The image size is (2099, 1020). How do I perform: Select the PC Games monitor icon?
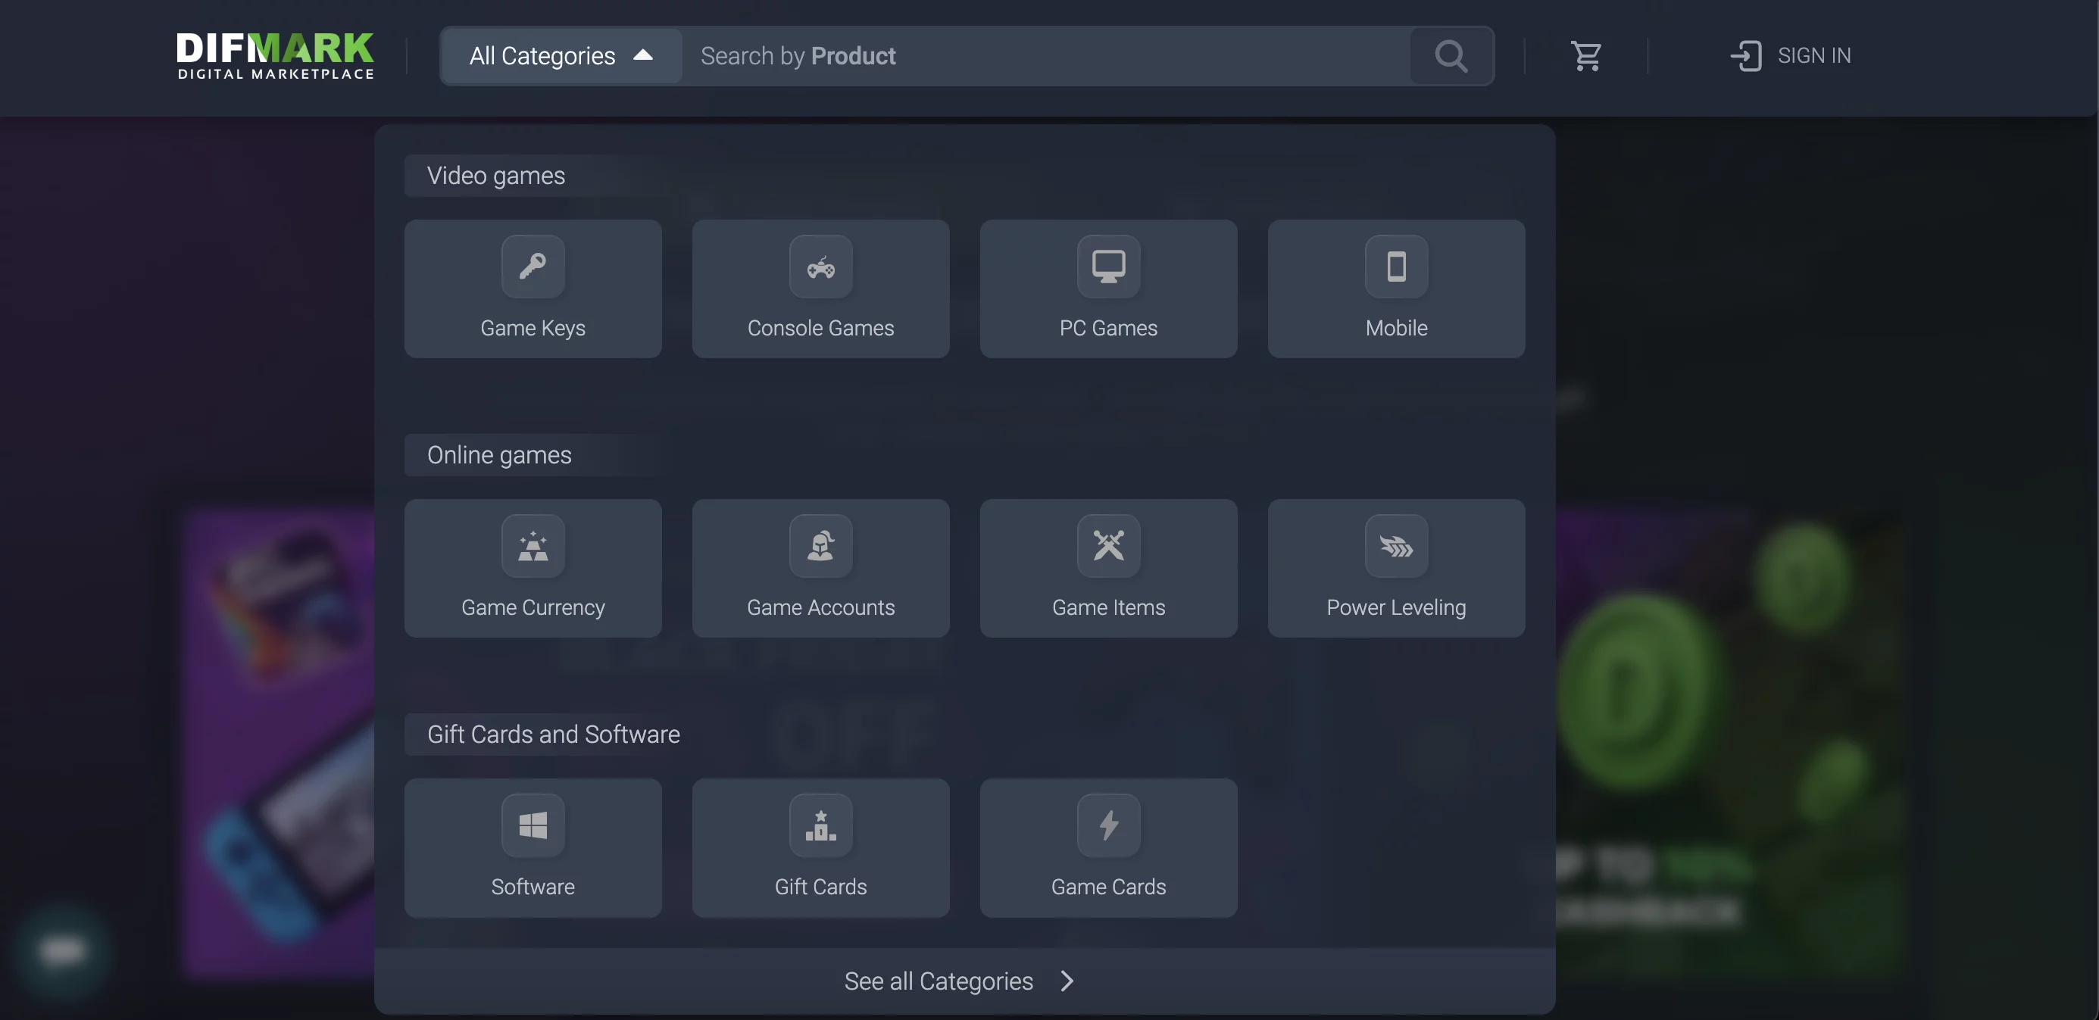pyautogui.click(x=1108, y=267)
